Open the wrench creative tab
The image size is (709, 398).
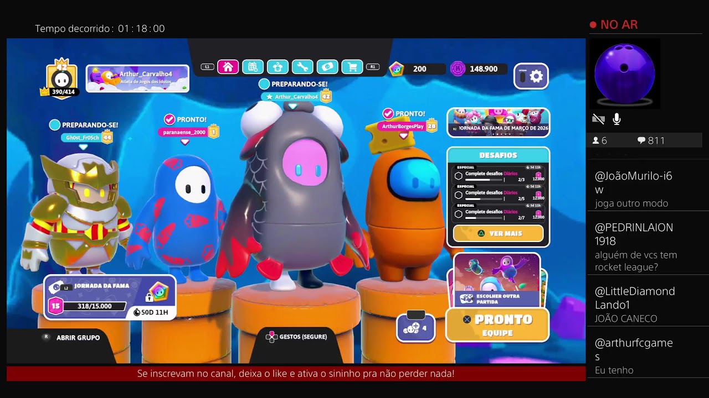[x=302, y=67]
